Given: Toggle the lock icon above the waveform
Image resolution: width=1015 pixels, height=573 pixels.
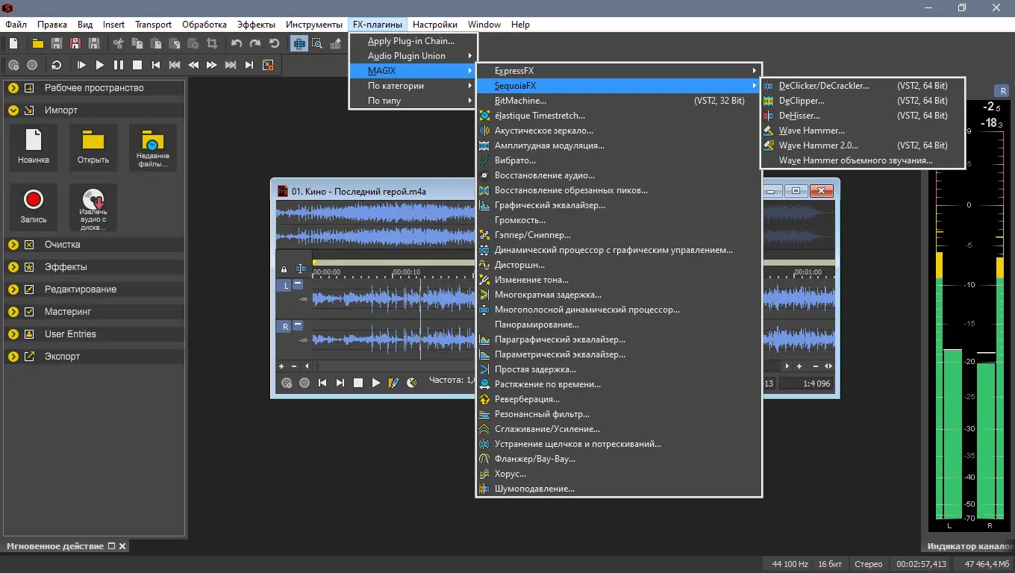Looking at the screenshot, I should 284,269.
